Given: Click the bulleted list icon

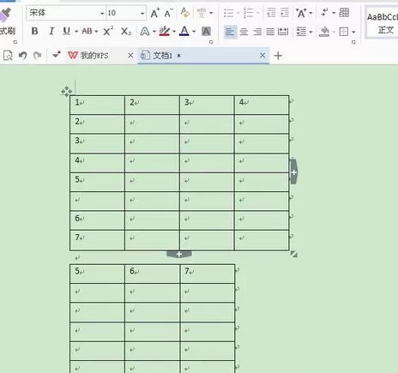Looking at the screenshot, I should click(x=228, y=13).
